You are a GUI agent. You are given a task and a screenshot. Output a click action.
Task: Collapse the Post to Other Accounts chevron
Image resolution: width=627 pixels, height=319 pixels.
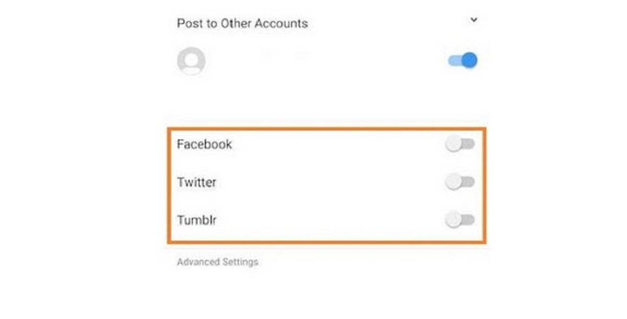click(474, 20)
